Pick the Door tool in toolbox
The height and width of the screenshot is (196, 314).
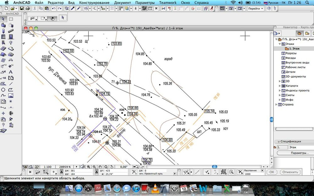coord(11,37)
